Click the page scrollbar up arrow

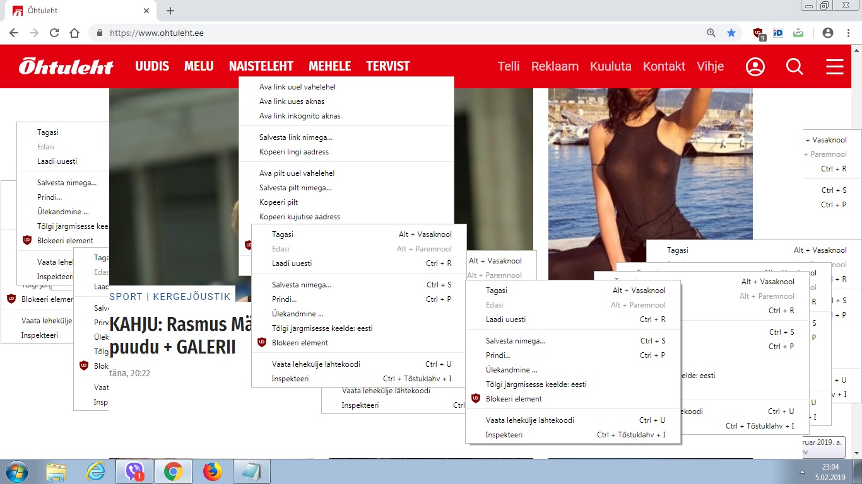point(857,50)
